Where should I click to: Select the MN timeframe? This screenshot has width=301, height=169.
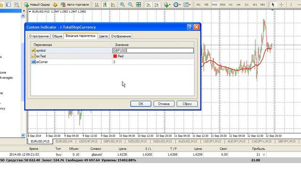(262, 4)
